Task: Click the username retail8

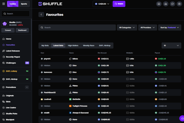Action: (x=47, y=113)
